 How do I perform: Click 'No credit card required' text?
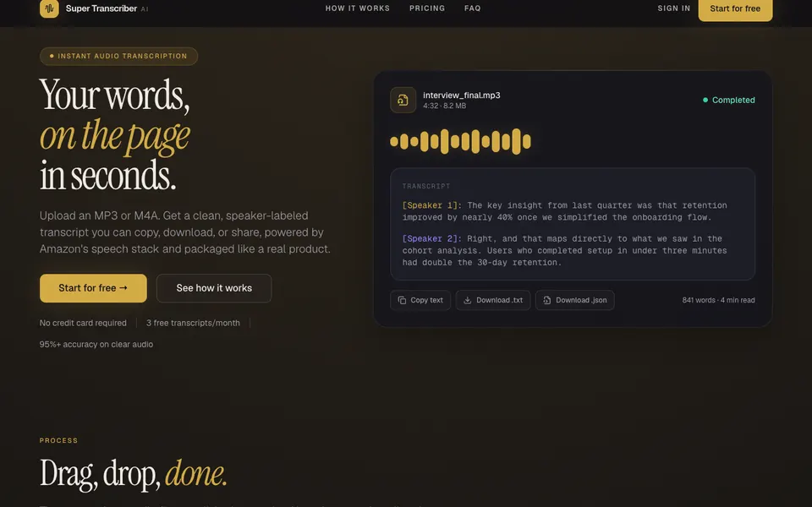tap(83, 323)
